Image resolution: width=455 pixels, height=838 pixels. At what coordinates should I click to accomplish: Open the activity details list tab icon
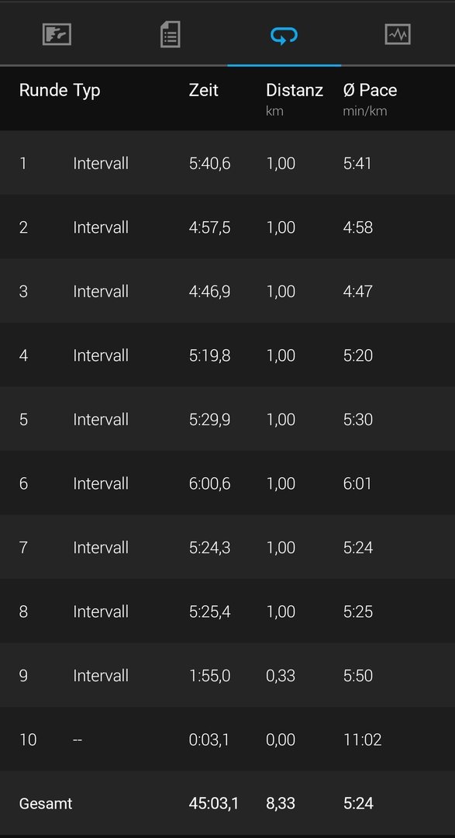point(171,35)
